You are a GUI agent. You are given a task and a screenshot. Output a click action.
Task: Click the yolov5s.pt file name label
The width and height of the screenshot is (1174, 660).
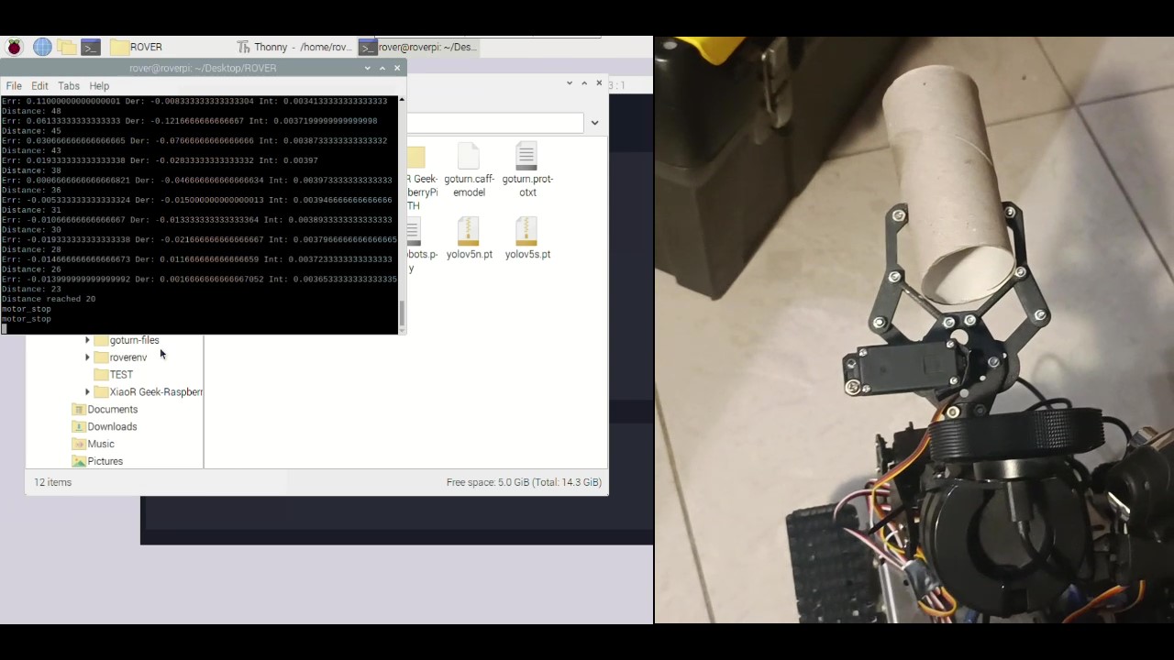click(x=527, y=255)
